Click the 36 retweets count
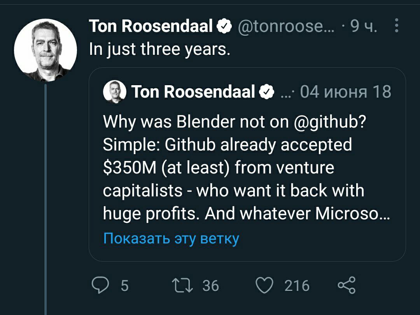The width and height of the screenshot is (420, 315). click(x=210, y=285)
